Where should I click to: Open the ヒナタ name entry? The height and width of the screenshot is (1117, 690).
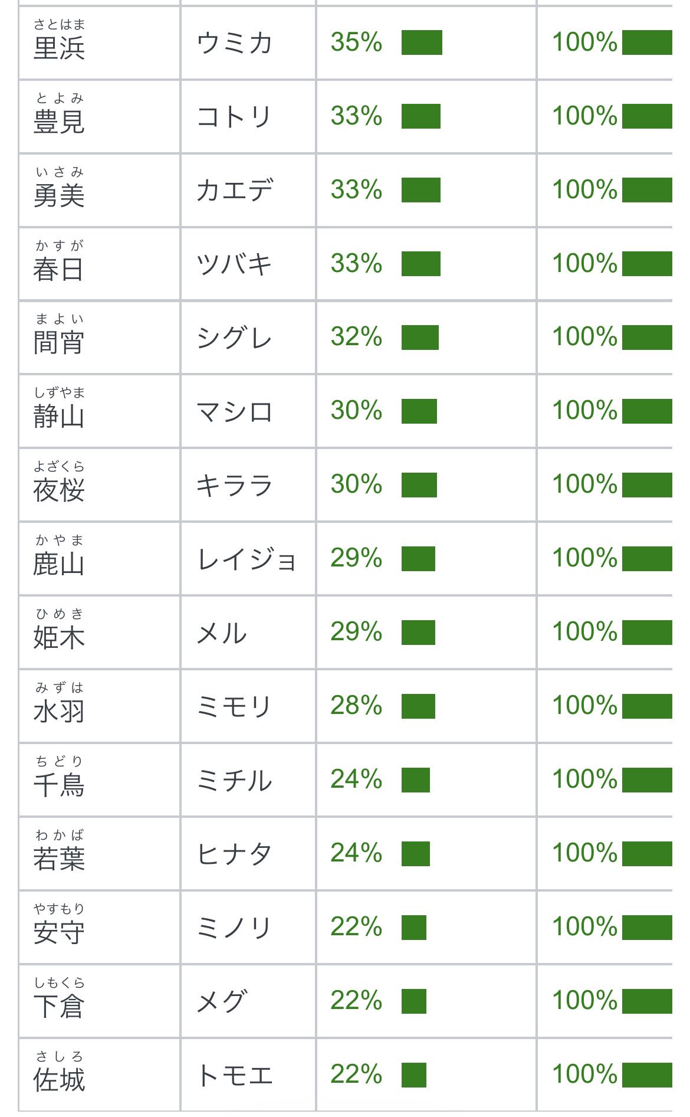tap(234, 854)
